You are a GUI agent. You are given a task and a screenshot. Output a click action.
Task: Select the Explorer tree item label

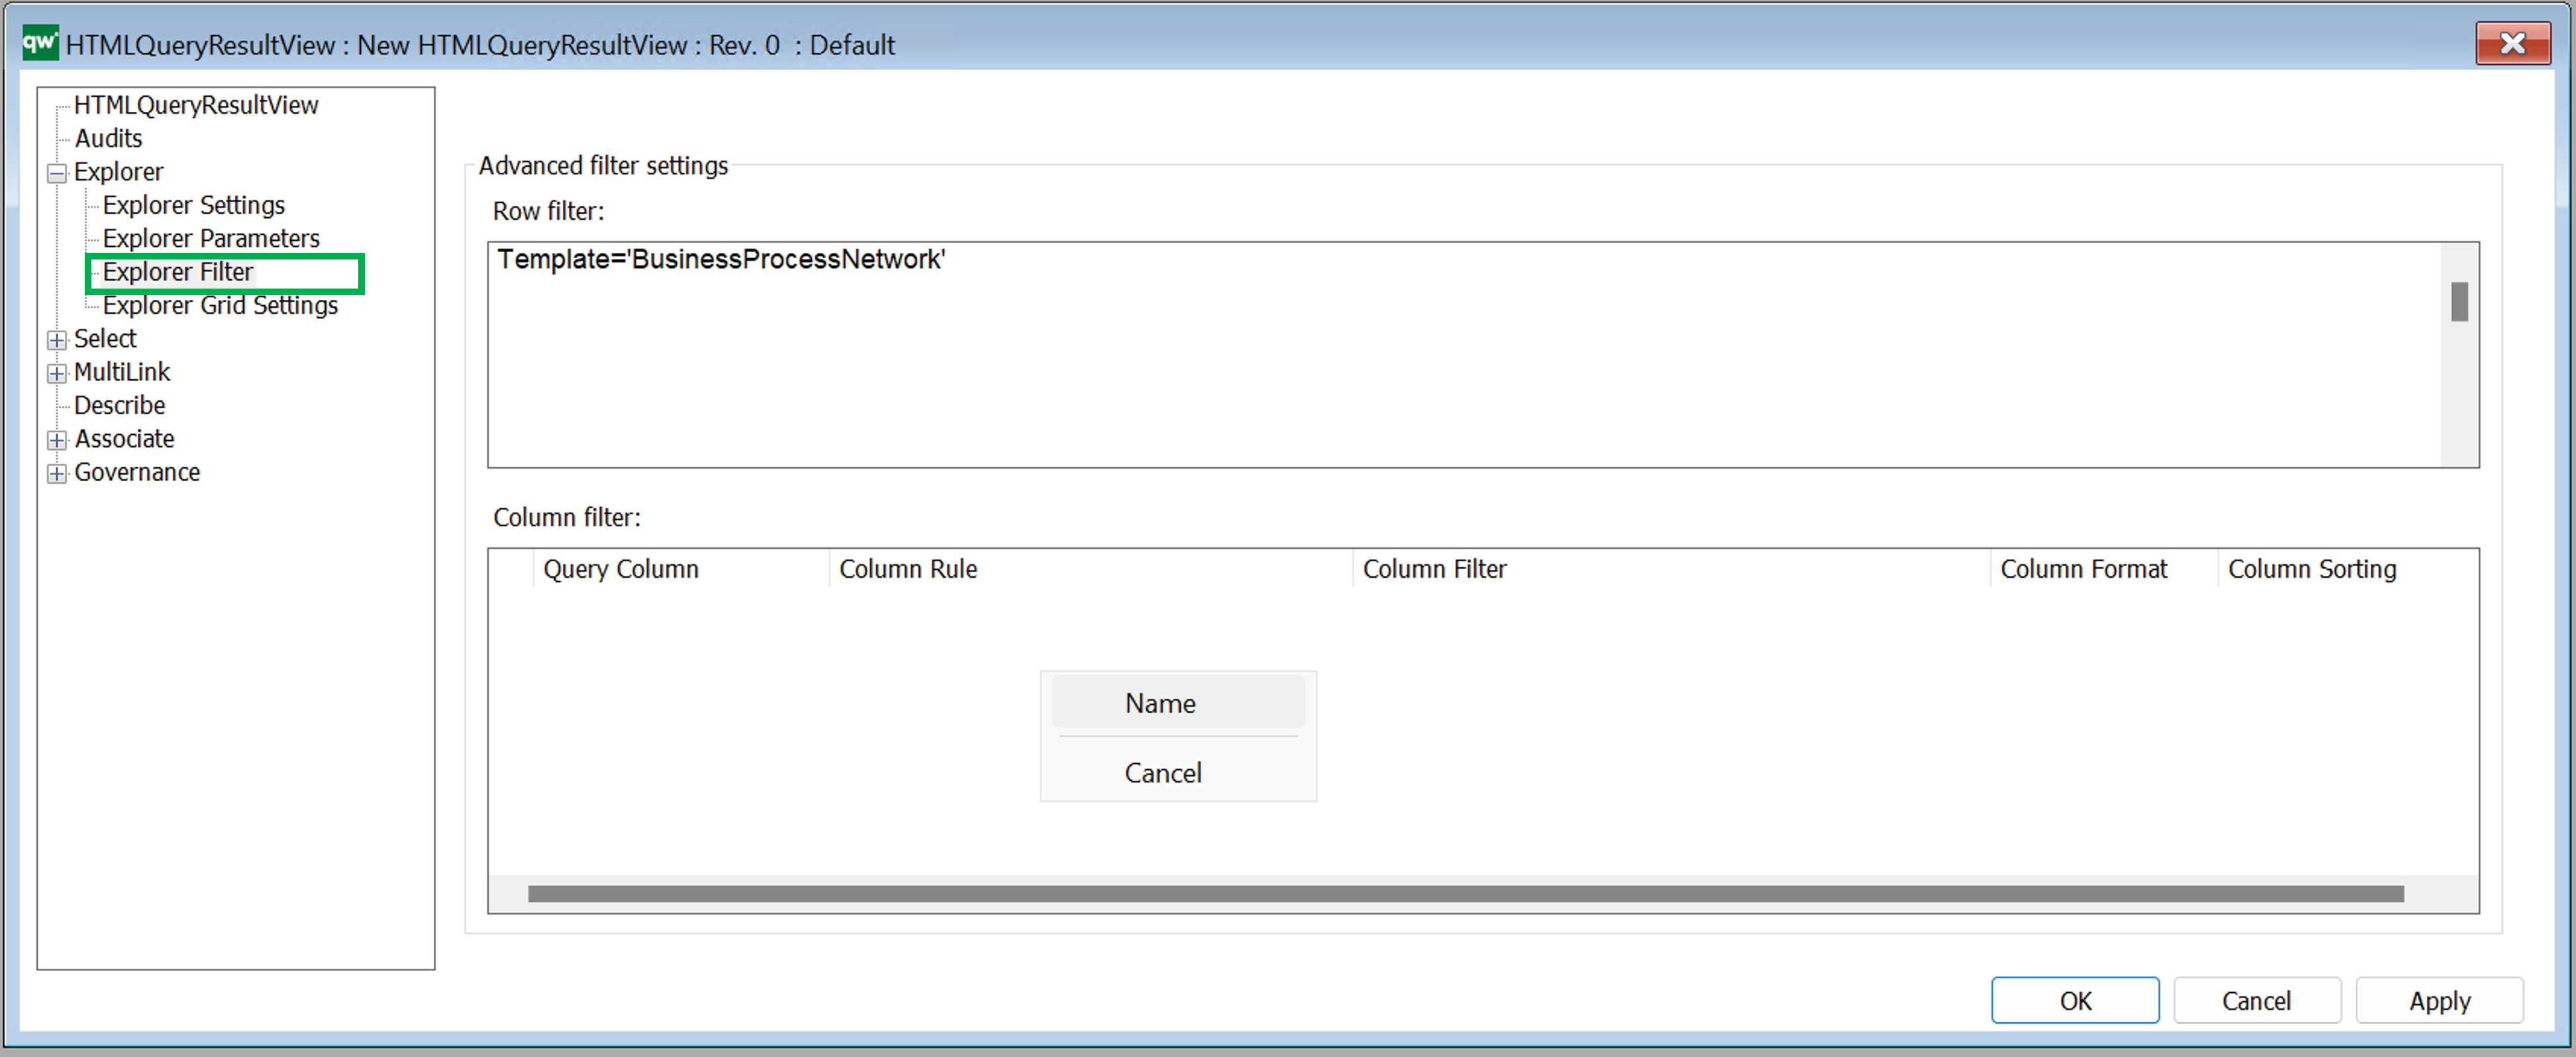coord(118,172)
